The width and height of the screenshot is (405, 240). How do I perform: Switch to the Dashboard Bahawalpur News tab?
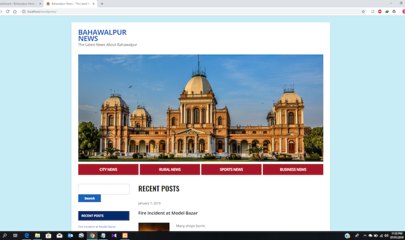coord(19,3)
